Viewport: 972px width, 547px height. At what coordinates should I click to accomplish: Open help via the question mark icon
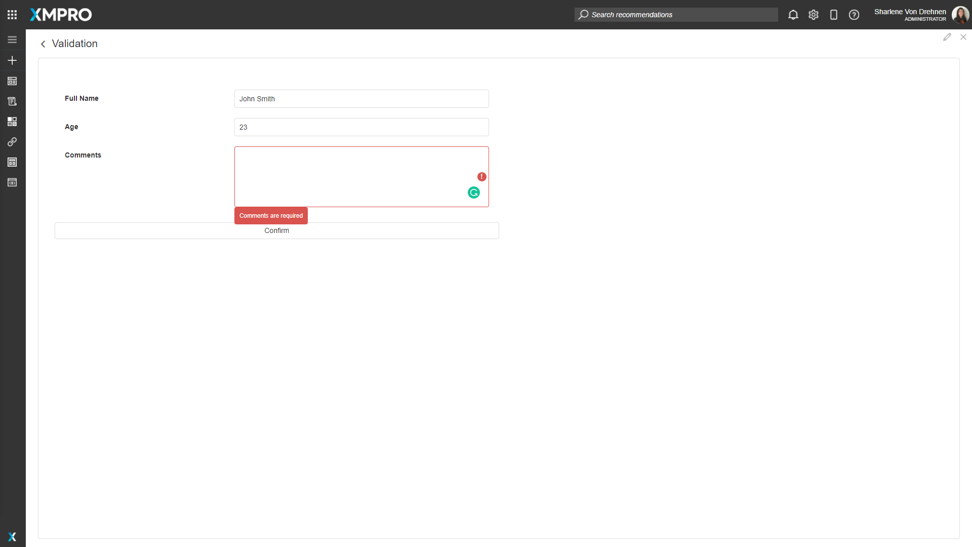coord(854,15)
